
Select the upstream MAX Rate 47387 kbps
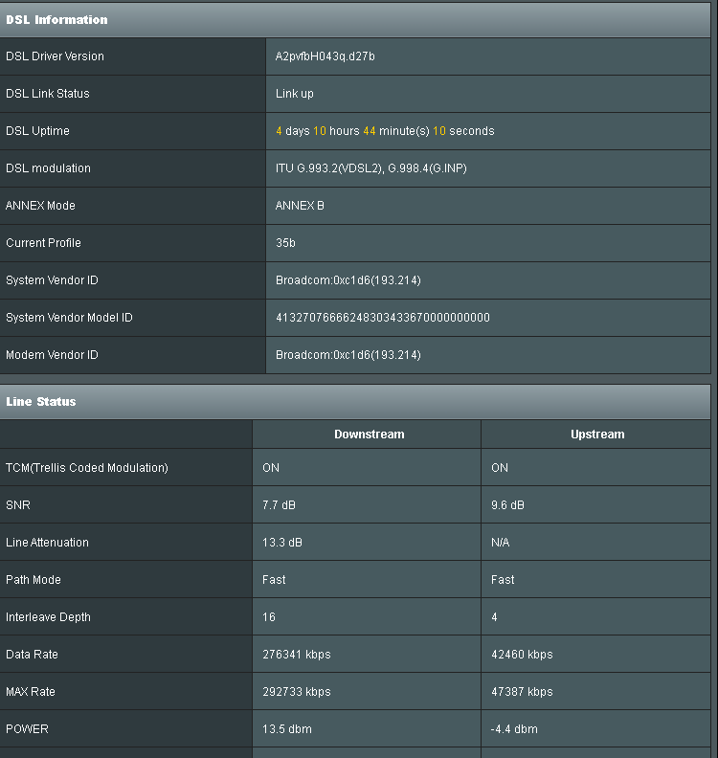coord(522,692)
